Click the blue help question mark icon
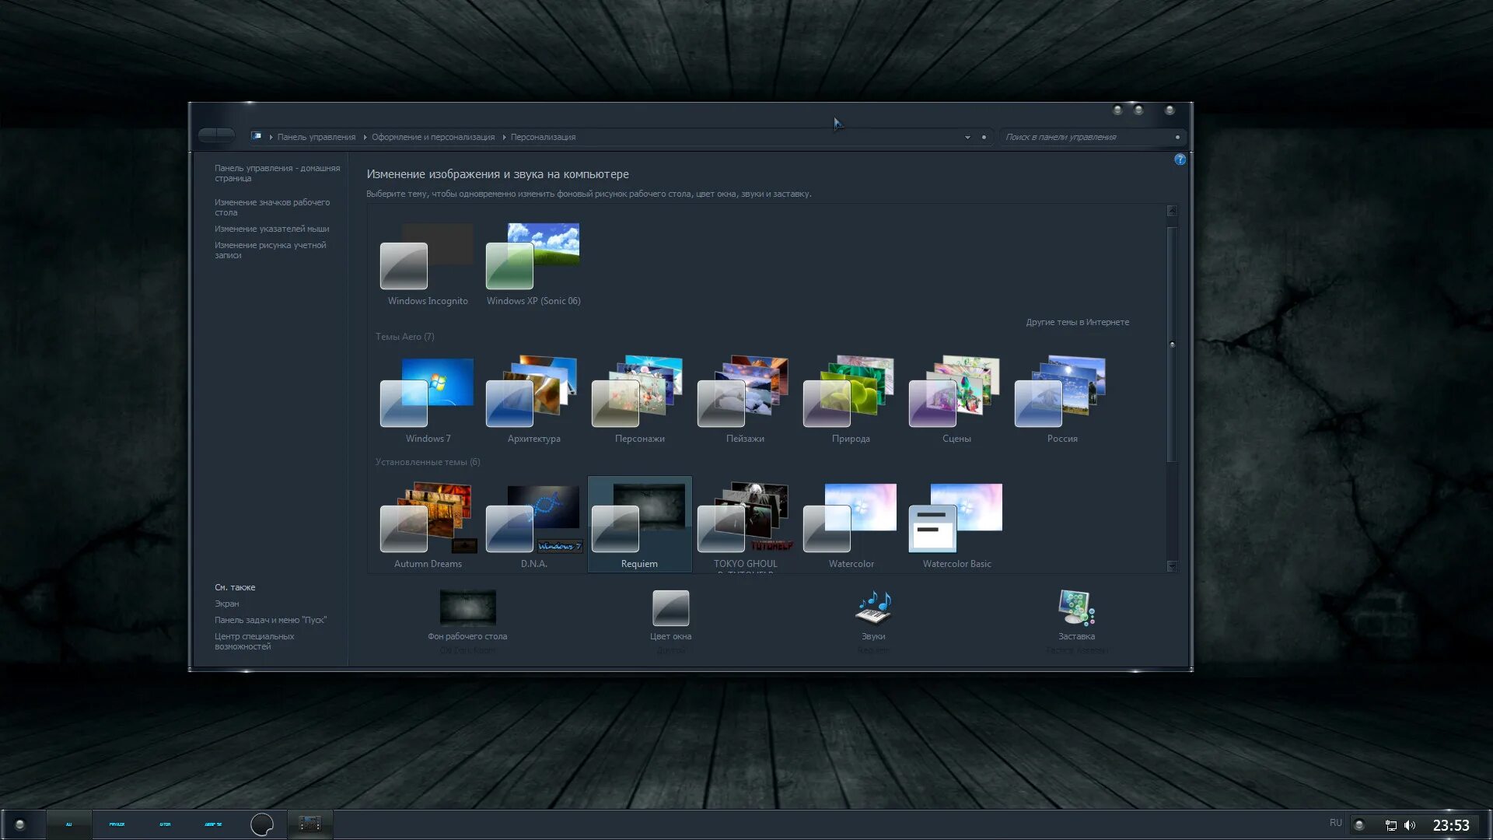The image size is (1493, 840). [1180, 159]
